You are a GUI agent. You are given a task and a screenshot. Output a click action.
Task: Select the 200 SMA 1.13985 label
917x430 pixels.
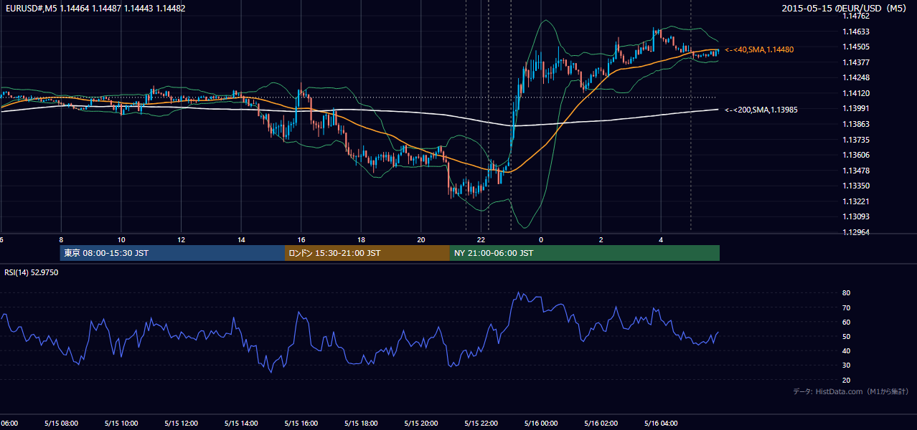click(761, 110)
